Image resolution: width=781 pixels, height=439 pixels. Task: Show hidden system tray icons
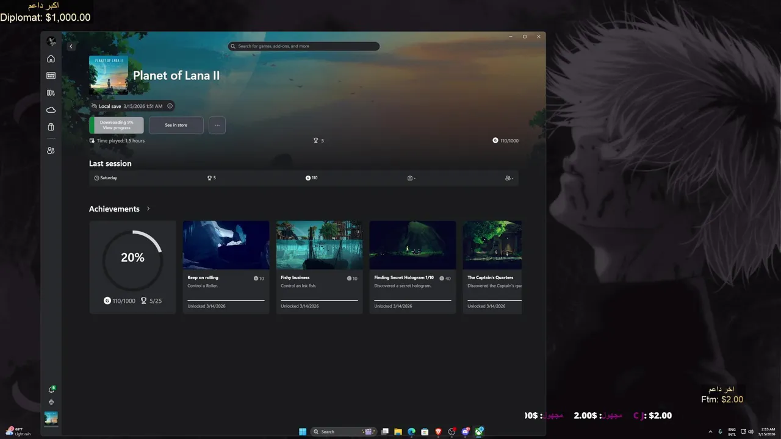point(710,432)
